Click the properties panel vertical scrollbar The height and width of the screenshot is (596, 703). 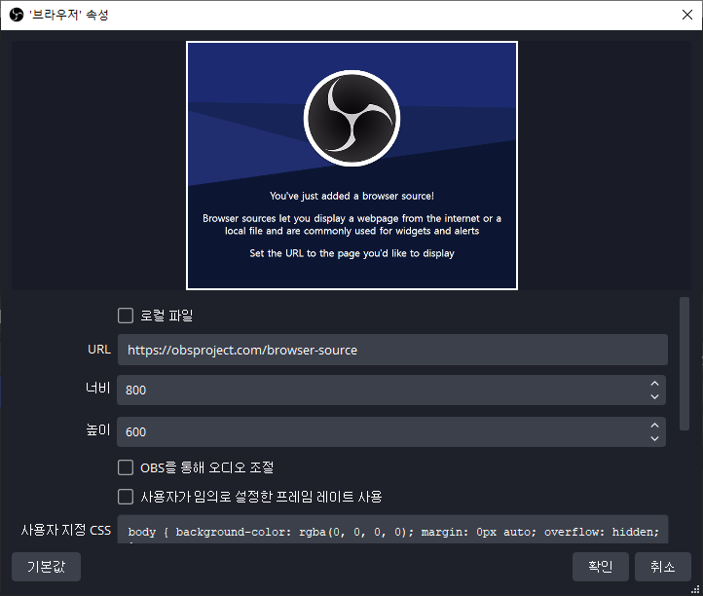684,363
